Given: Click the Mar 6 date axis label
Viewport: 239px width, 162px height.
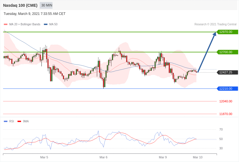Looking at the screenshot, I should (x=103, y=157).
